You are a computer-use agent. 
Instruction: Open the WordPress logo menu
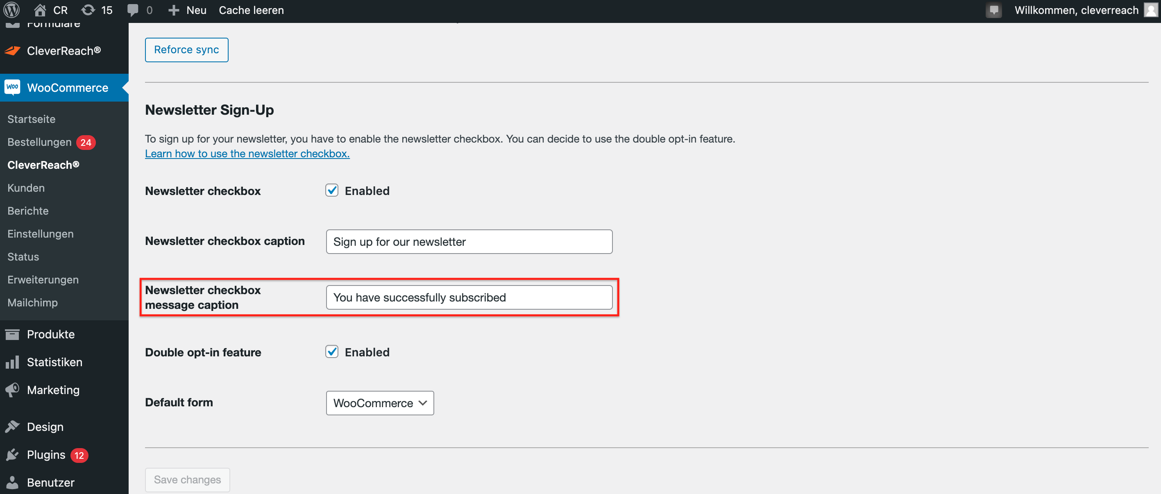(12, 10)
